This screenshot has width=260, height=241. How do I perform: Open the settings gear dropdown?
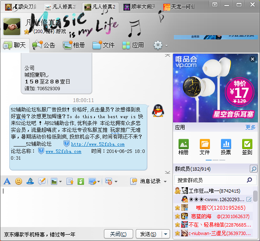(160, 45)
